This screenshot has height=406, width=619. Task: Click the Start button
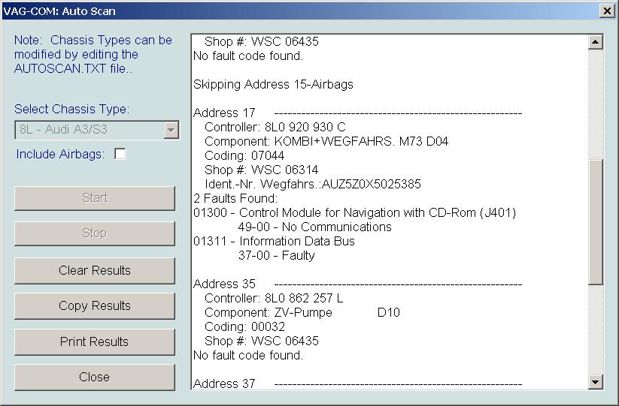point(95,198)
